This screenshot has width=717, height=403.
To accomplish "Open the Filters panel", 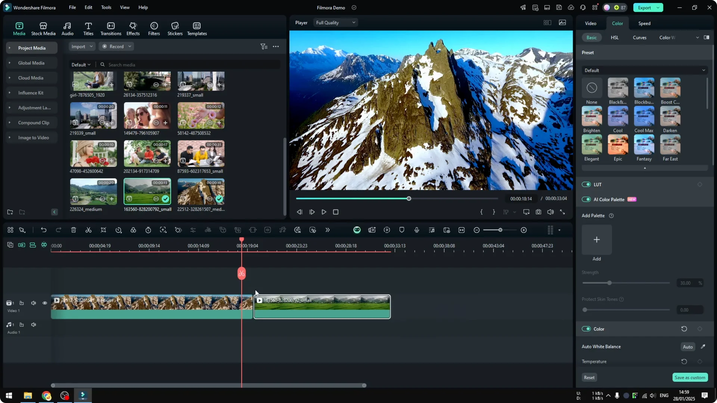I will click(154, 29).
